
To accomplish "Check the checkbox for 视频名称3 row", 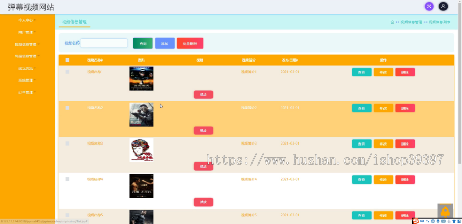I will [67, 144].
